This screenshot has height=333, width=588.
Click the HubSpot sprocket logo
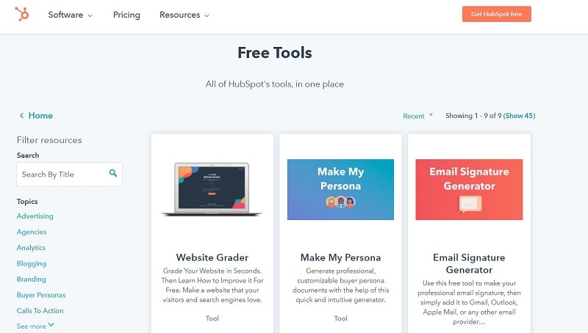click(x=22, y=14)
